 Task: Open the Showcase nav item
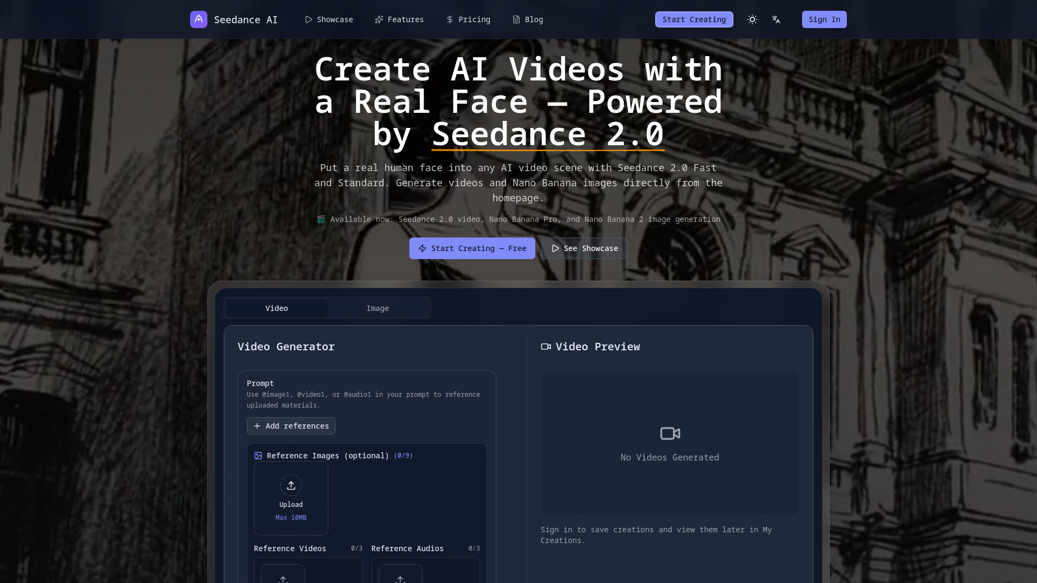tap(328, 19)
